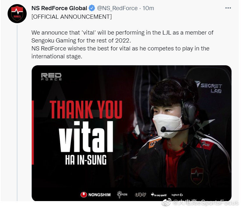Click the le coq sportif sponsor logo
241x209 pixels.
[159, 195]
